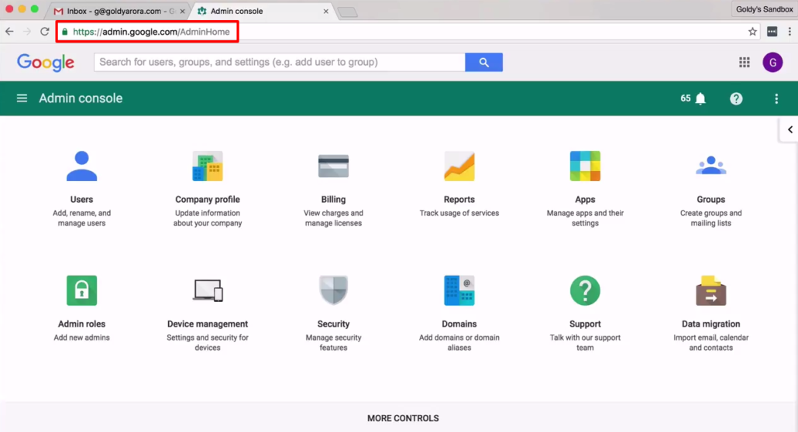Open the Billing credit card icon
Image resolution: width=798 pixels, height=432 pixels.
(333, 166)
